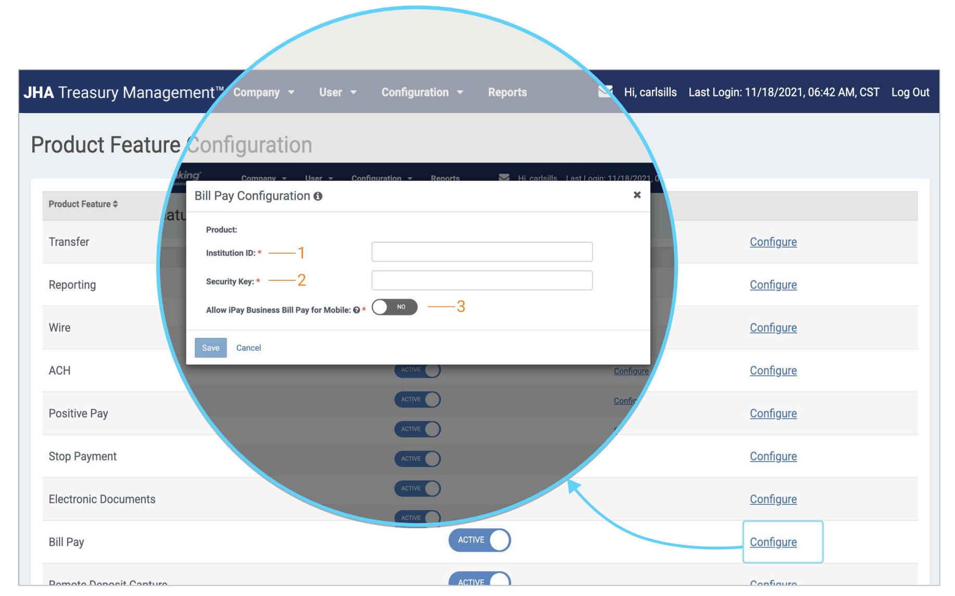Close the Bill Pay Configuration dialog
The width and height of the screenshot is (955, 596).
pyautogui.click(x=637, y=195)
